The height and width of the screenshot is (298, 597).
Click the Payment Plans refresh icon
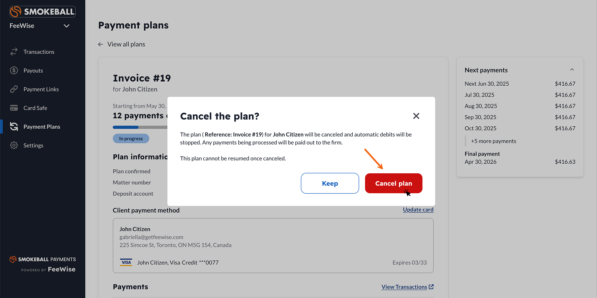click(14, 127)
